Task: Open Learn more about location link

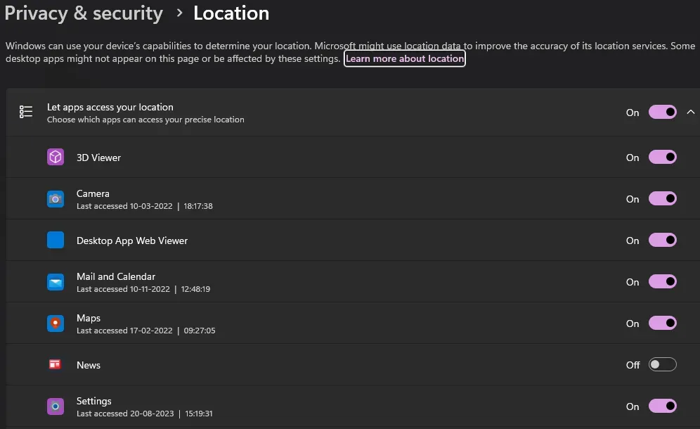Action: (x=404, y=58)
